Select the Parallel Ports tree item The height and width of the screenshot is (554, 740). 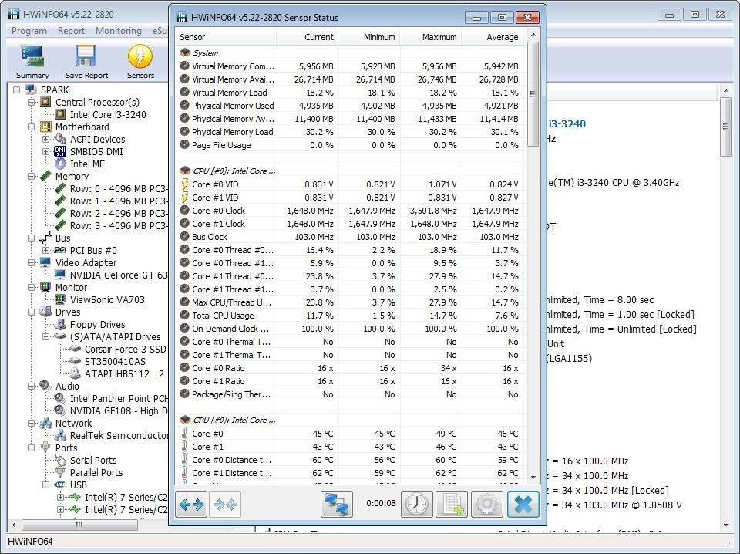pyautogui.click(x=96, y=472)
